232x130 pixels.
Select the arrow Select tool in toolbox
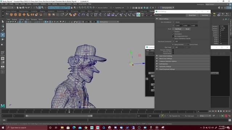click(3, 22)
